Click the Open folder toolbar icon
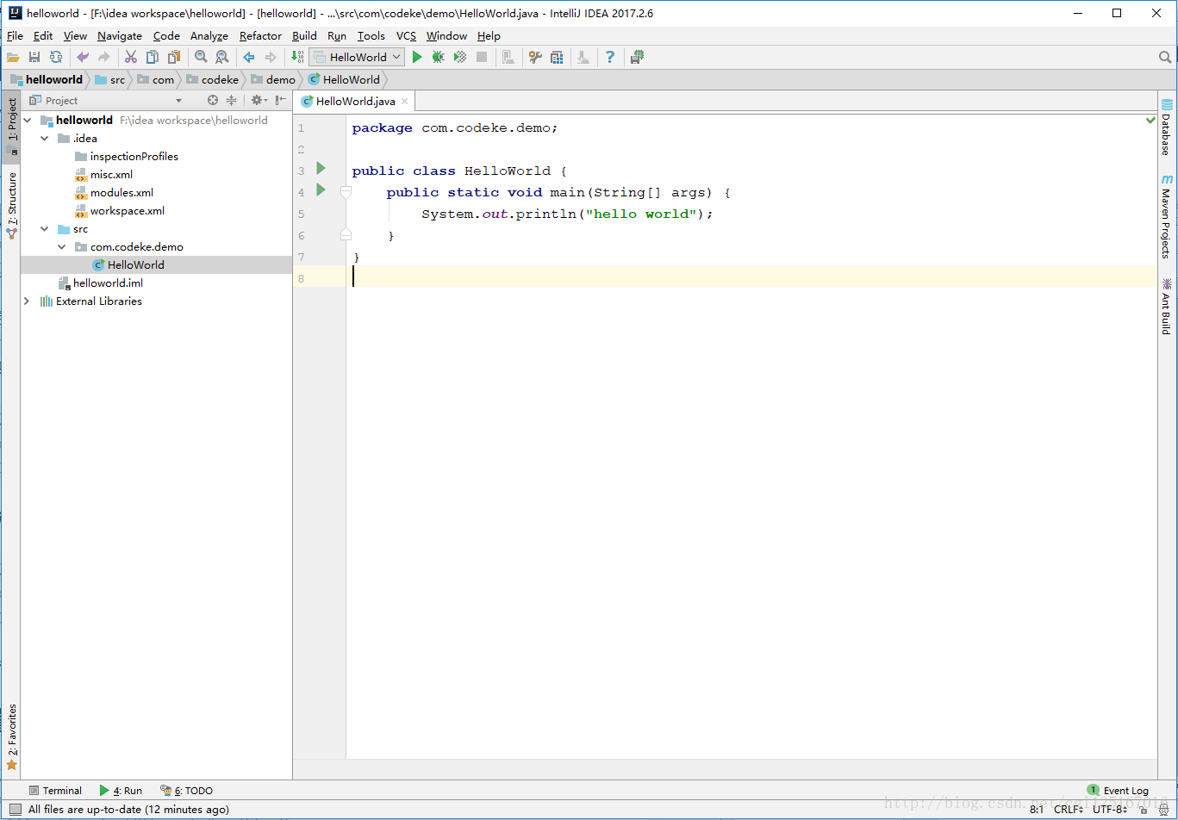The height and width of the screenshot is (820, 1178). (13, 57)
